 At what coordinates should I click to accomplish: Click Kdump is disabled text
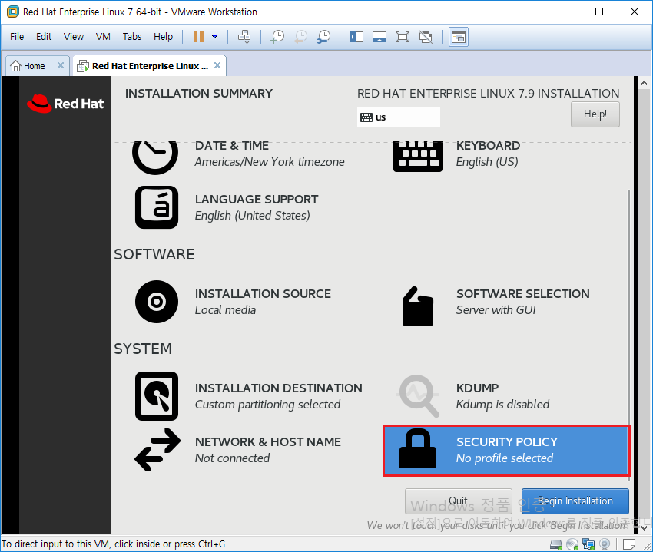(502, 405)
